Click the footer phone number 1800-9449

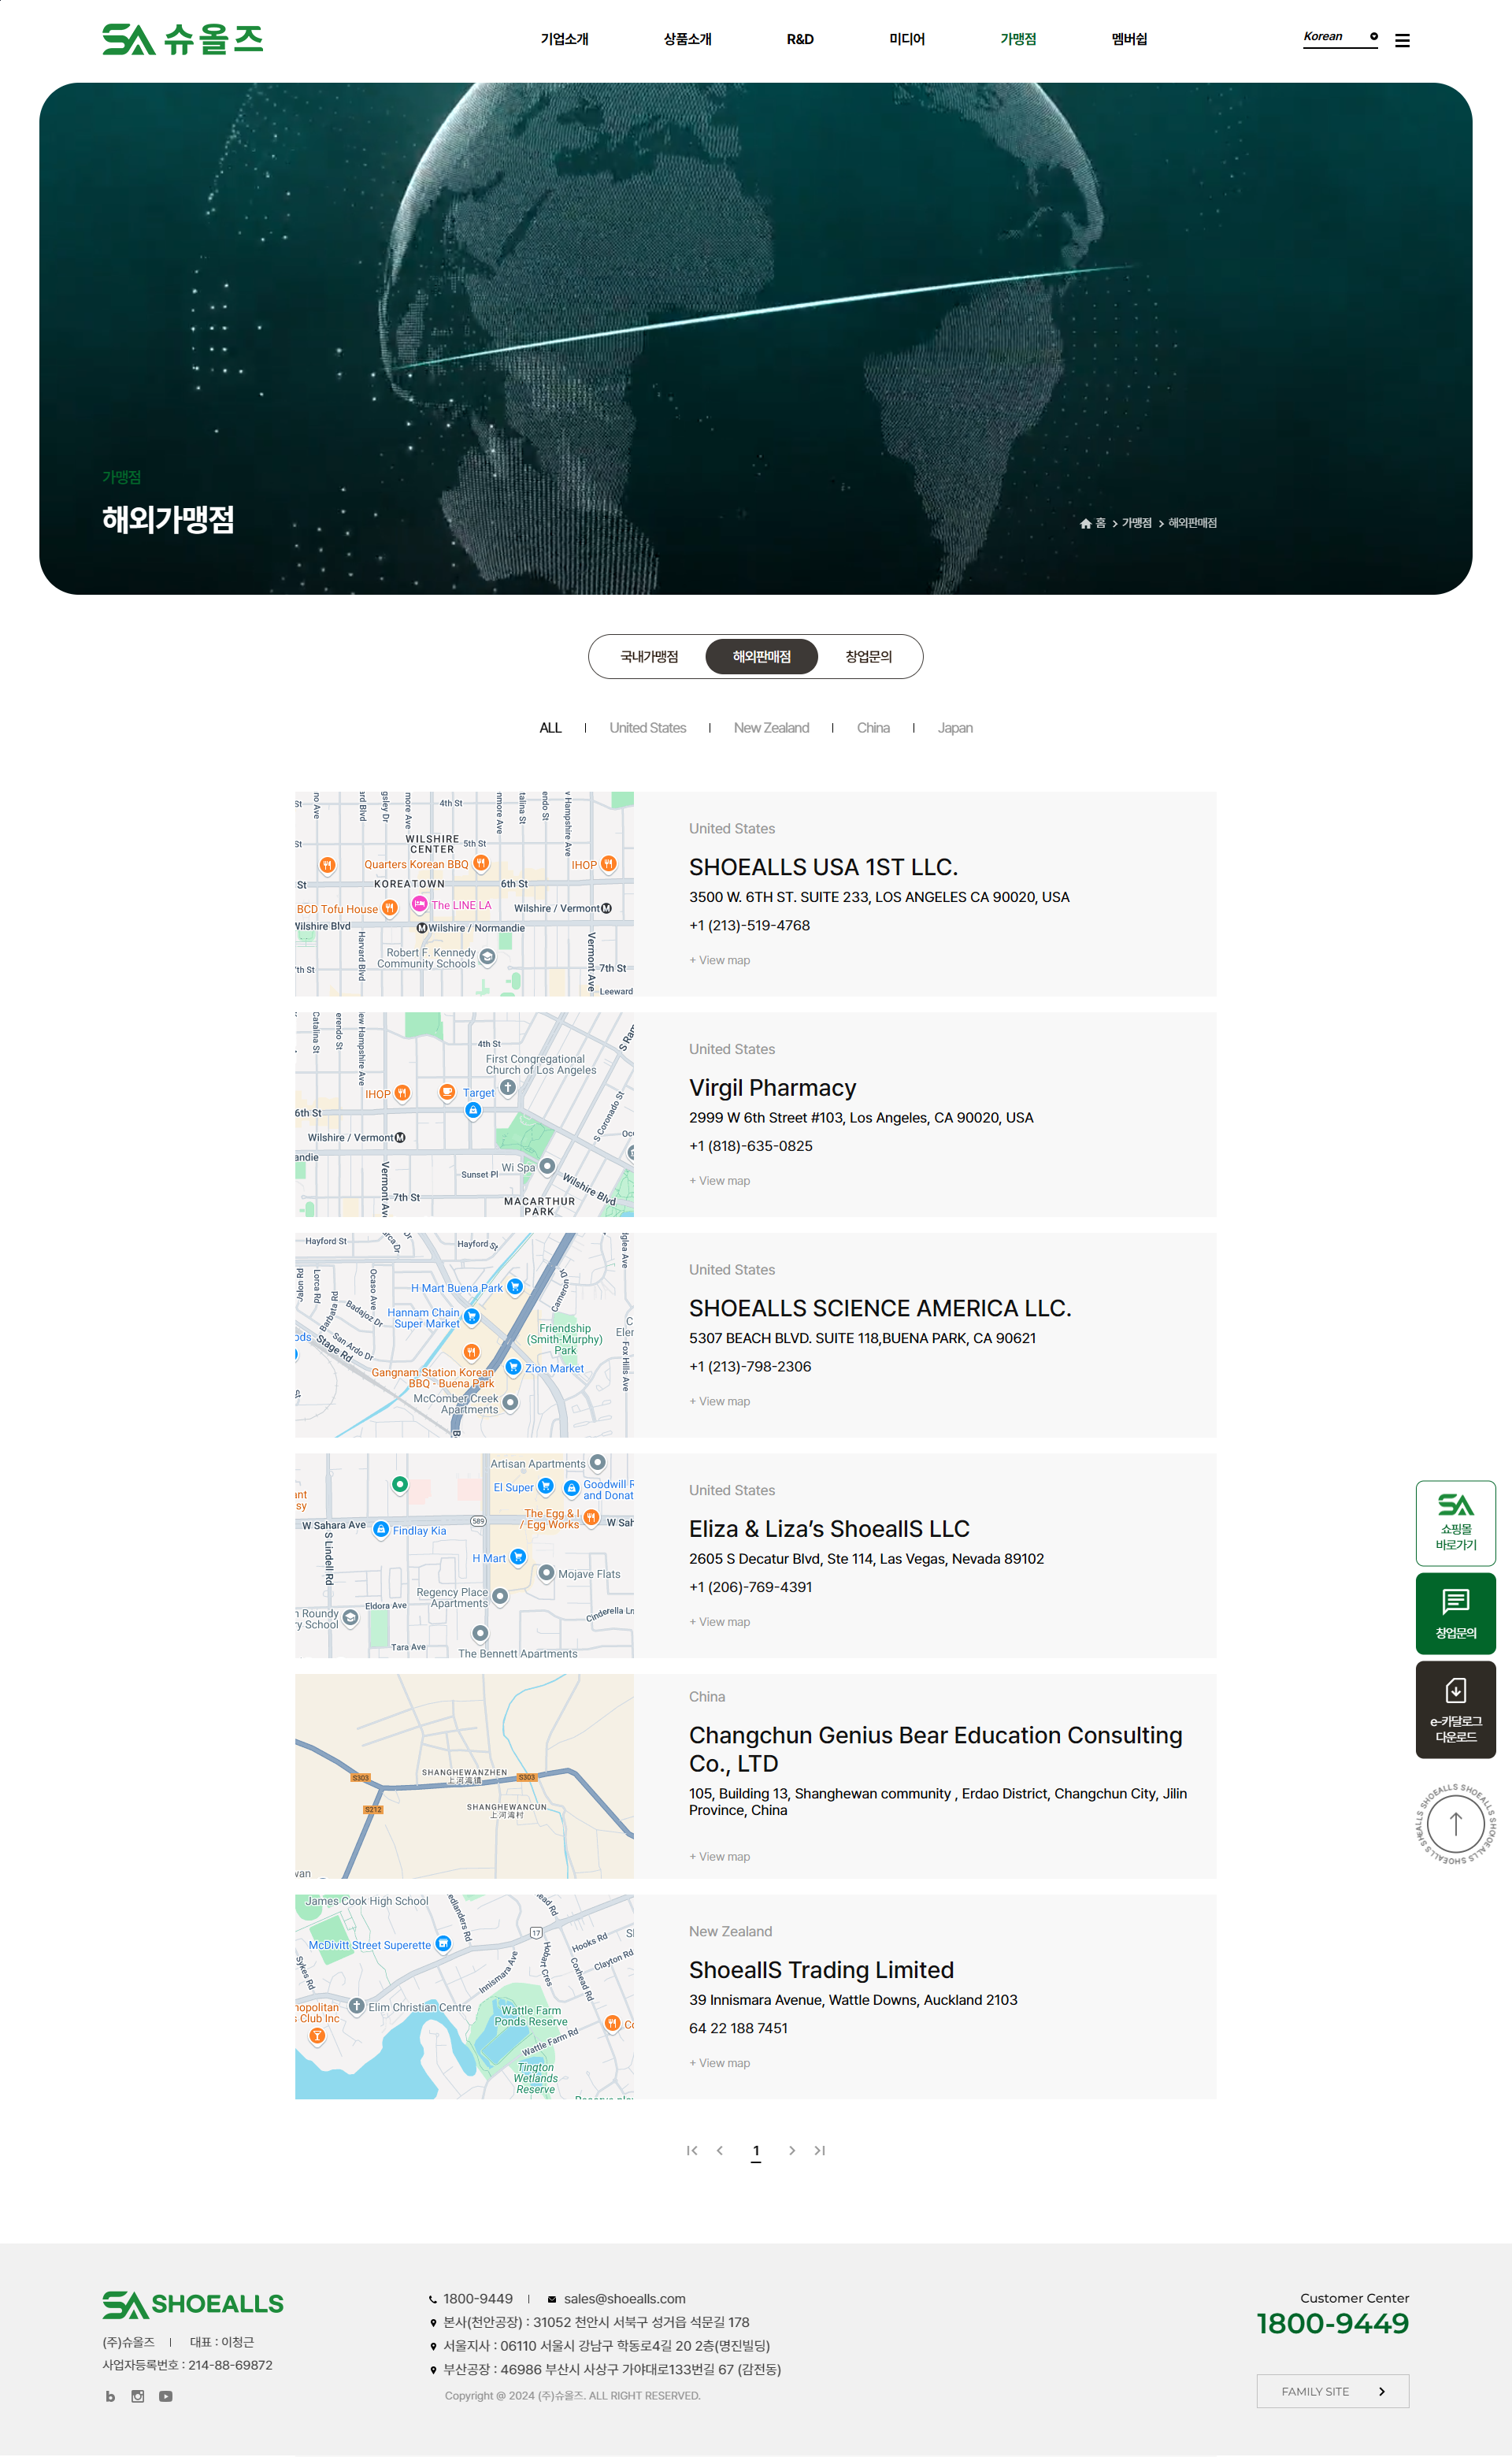[478, 2299]
